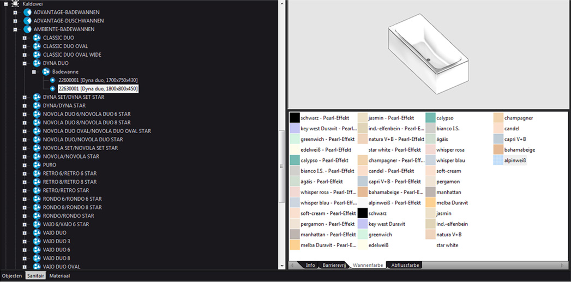Click the NOVOLA/NOVOLA STAR series icon
This screenshot has height=282, width=571.
pos(37,157)
